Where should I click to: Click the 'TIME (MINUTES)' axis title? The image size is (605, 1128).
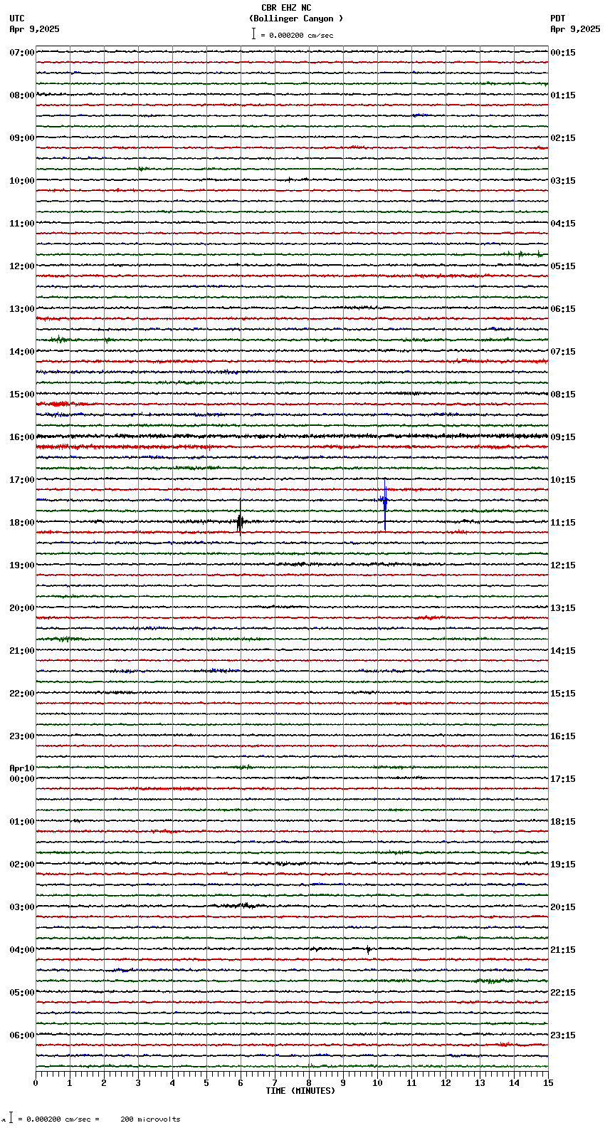tap(300, 1091)
